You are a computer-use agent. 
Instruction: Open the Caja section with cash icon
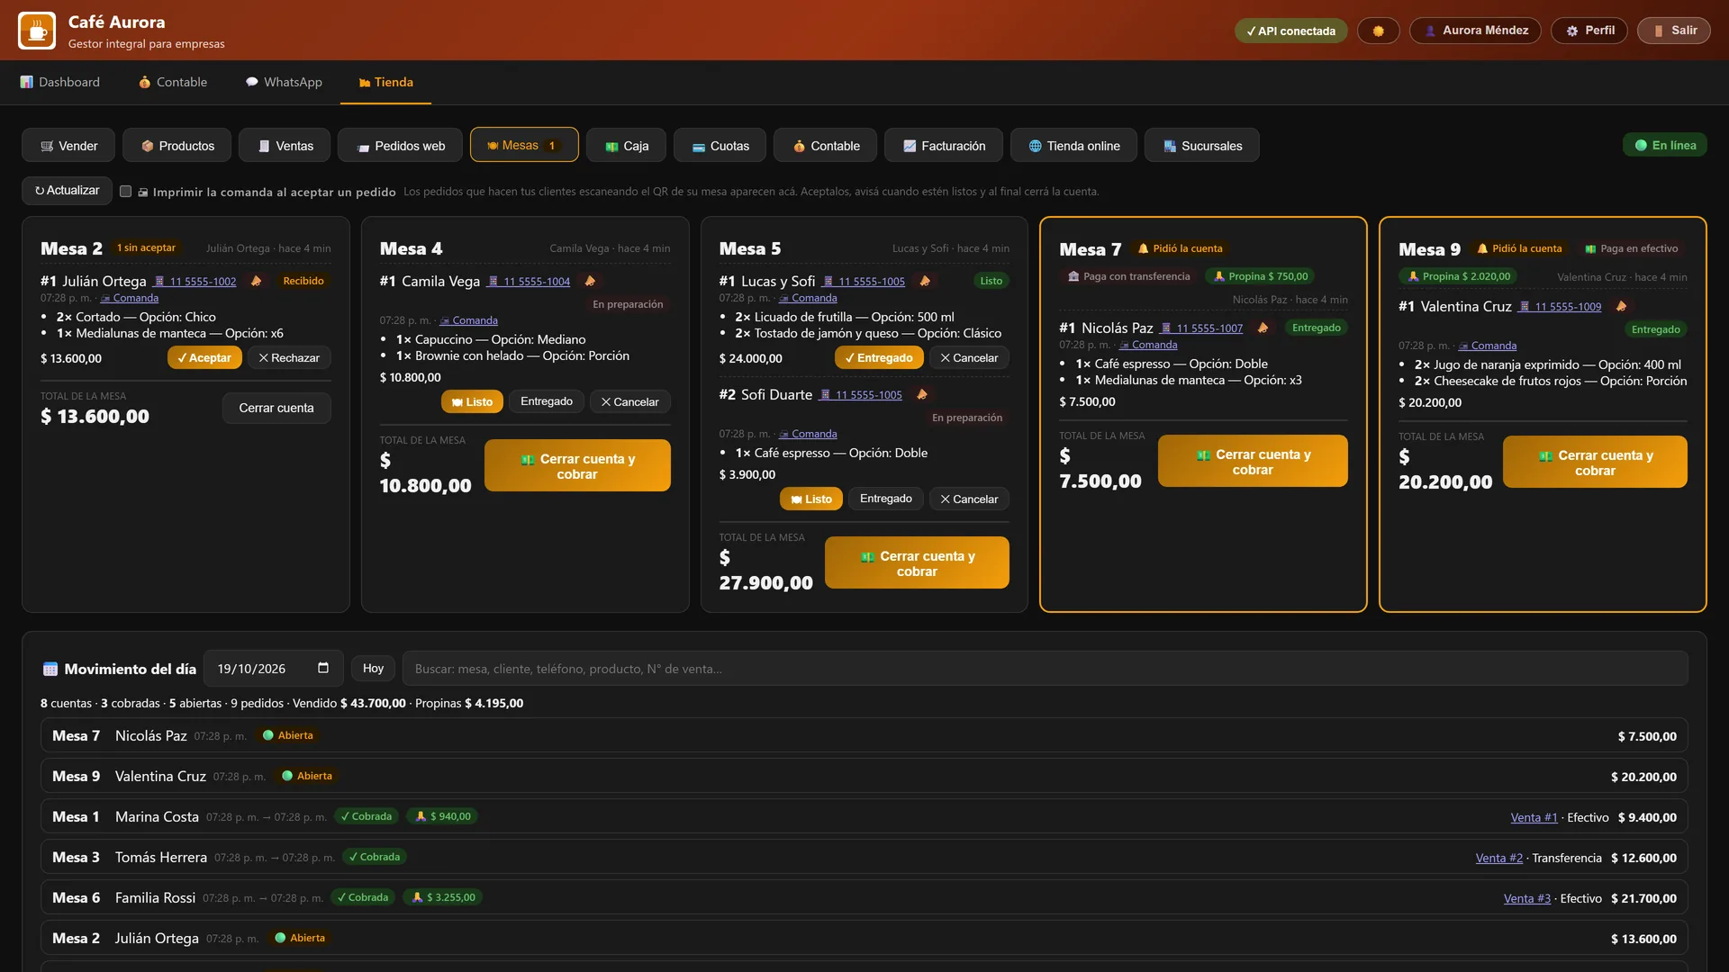[627, 146]
